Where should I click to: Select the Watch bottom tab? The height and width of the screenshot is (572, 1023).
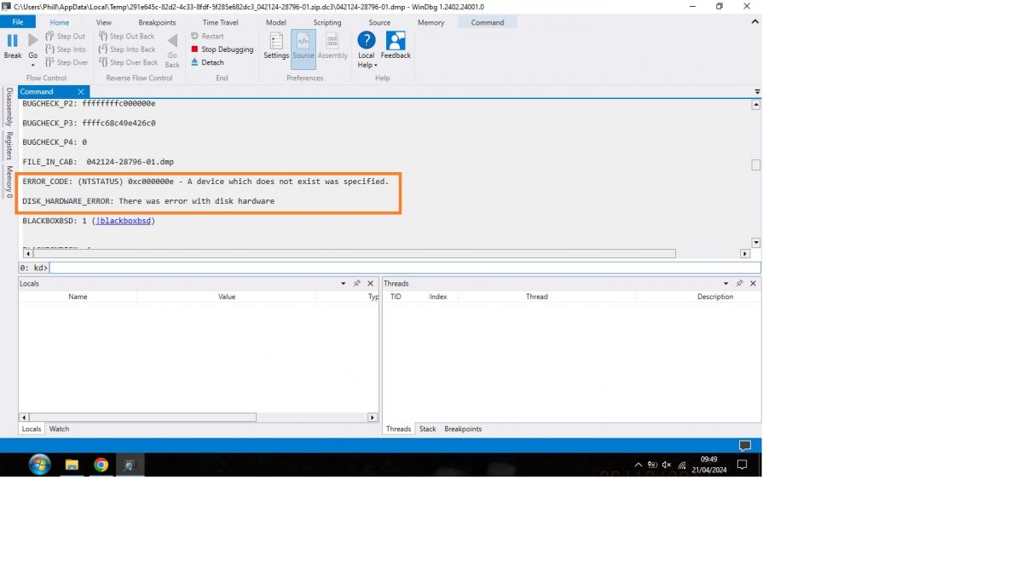59,429
